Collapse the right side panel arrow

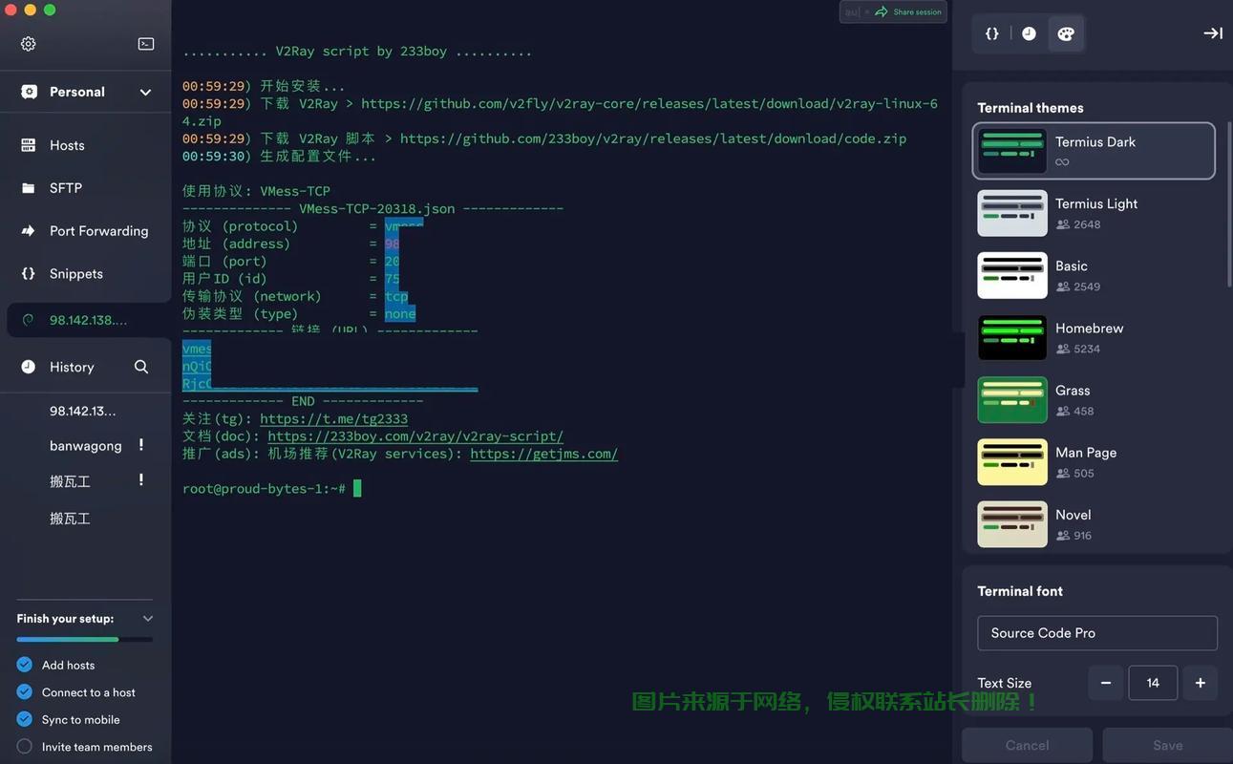pos(1212,33)
